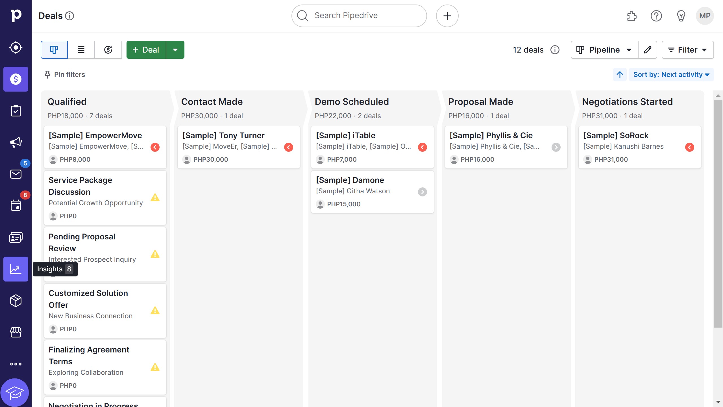The width and height of the screenshot is (723, 407).
Task: Click the vertical scrollbar thumb
Action: point(718,213)
